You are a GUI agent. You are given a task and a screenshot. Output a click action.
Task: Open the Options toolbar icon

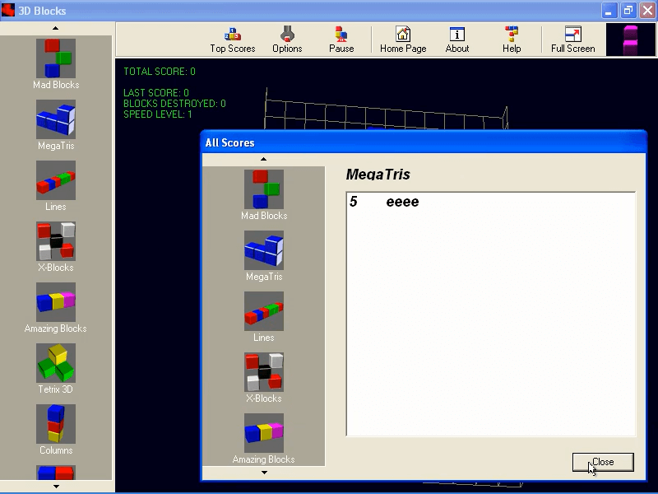click(x=287, y=40)
